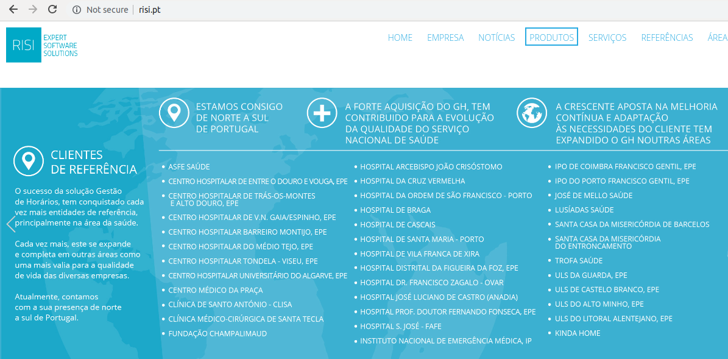
Task: Click Hospital S. José - Fafe
Action: [401, 327]
